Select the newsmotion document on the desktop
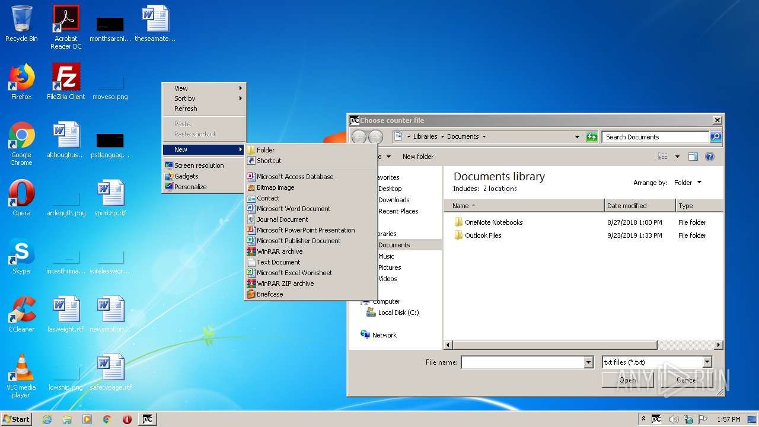The height and width of the screenshot is (427, 759). pyautogui.click(x=110, y=314)
